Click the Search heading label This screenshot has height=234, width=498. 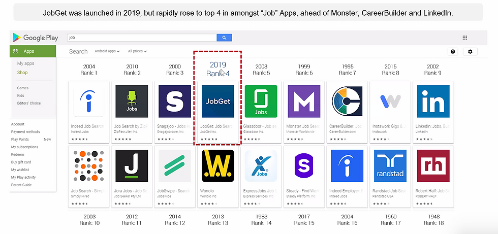pyautogui.click(x=78, y=51)
